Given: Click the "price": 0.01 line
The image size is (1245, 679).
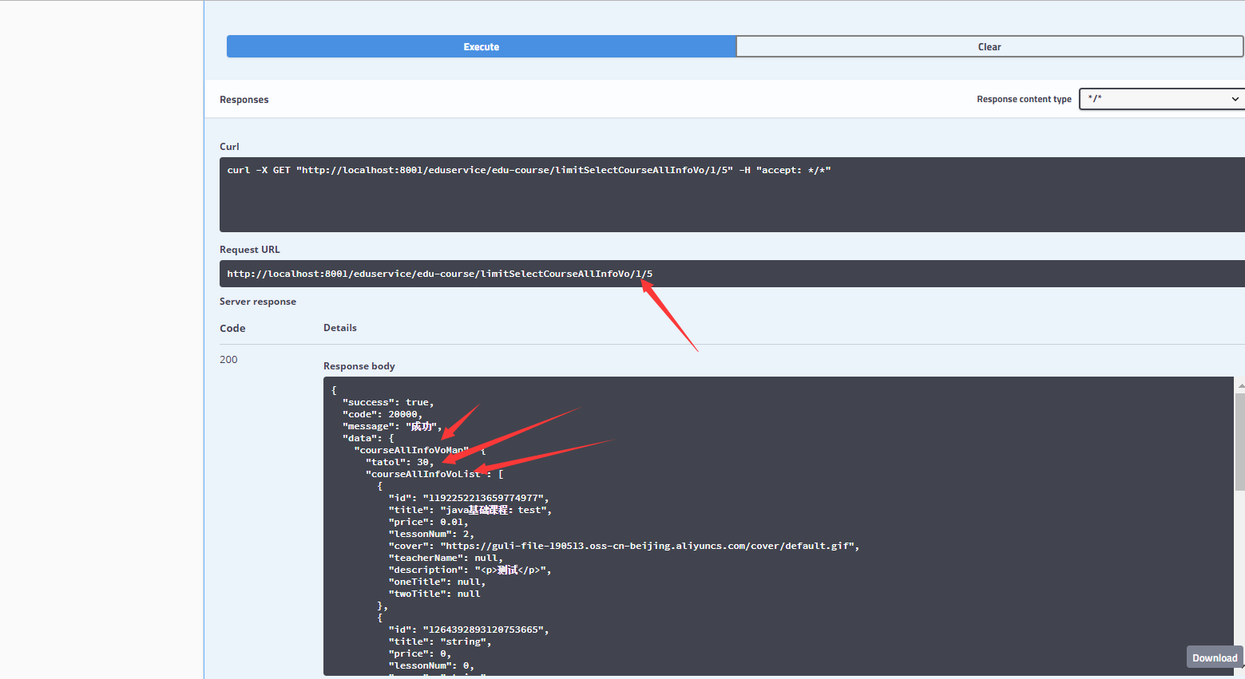Looking at the screenshot, I should click(x=428, y=522).
